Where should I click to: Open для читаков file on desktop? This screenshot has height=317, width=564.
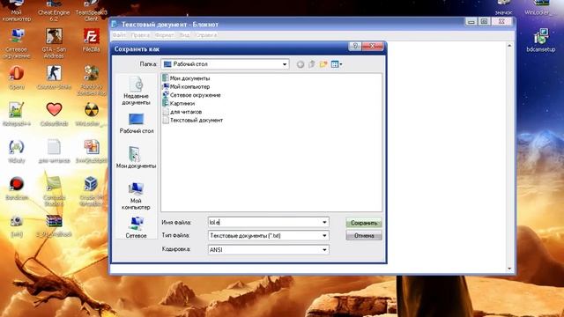pyautogui.click(x=54, y=151)
